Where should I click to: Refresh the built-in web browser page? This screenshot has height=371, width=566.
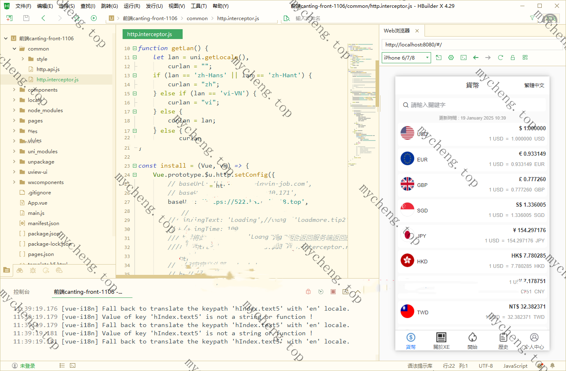pyautogui.click(x=500, y=58)
